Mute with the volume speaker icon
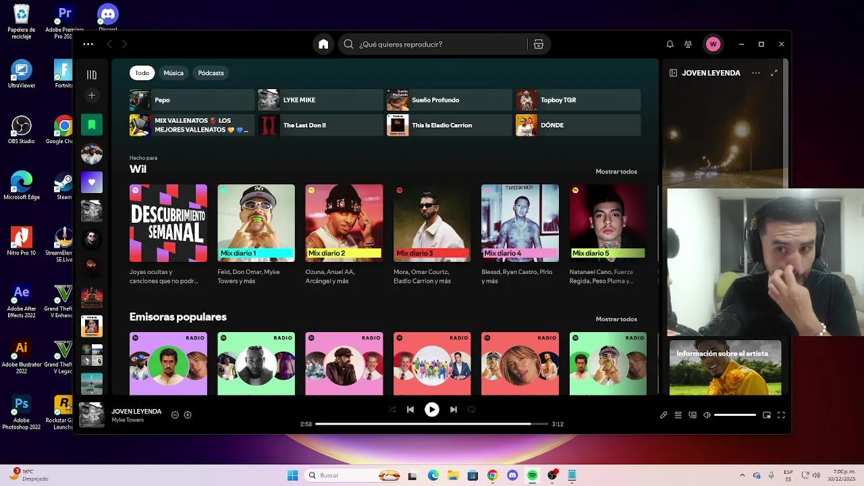Viewport: 864px width, 486px height. tap(707, 415)
